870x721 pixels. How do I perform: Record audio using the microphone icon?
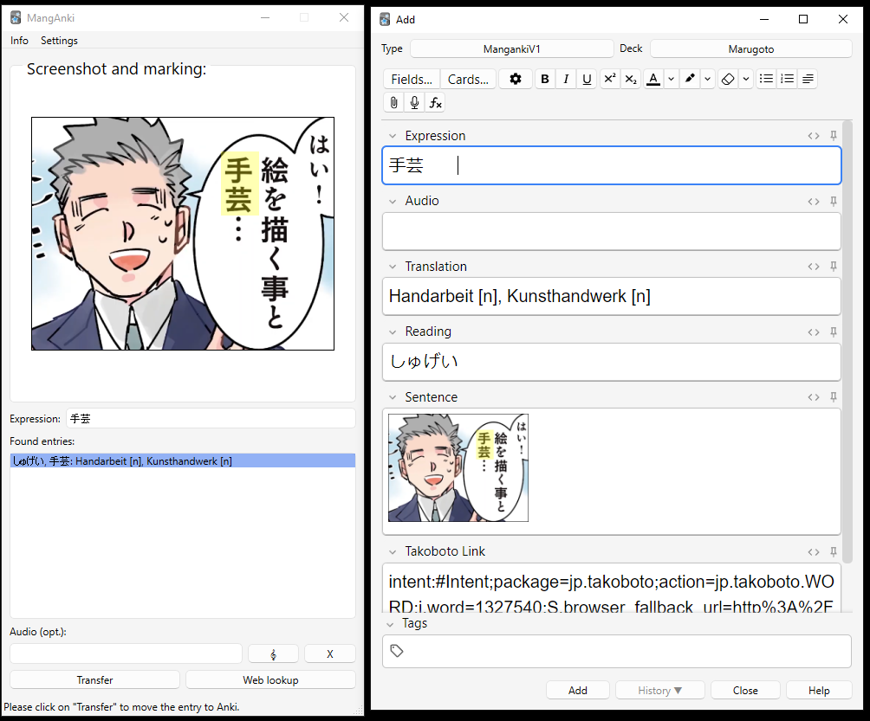tap(415, 103)
